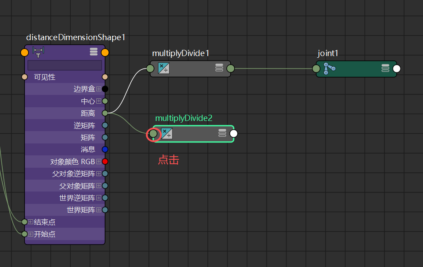423x267 pixels.
Task: Expand the 对象颜色 RGB attribute
Action: 99,162
